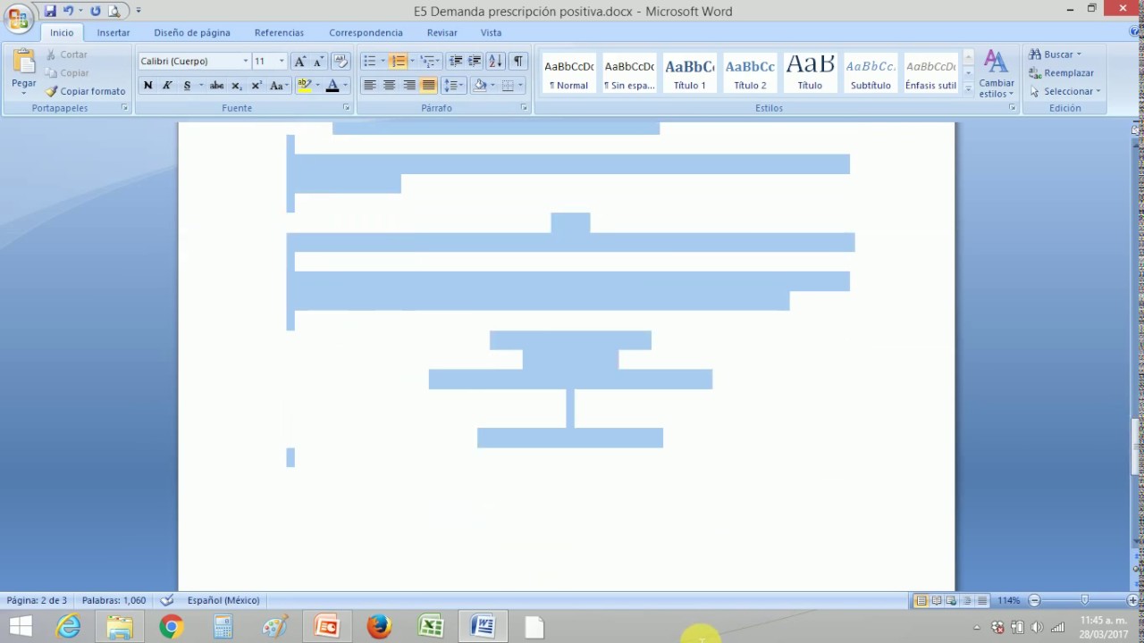The image size is (1144, 643).
Task: Expand the styles gallery more arrow
Action: pyautogui.click(x=968, y=88)
